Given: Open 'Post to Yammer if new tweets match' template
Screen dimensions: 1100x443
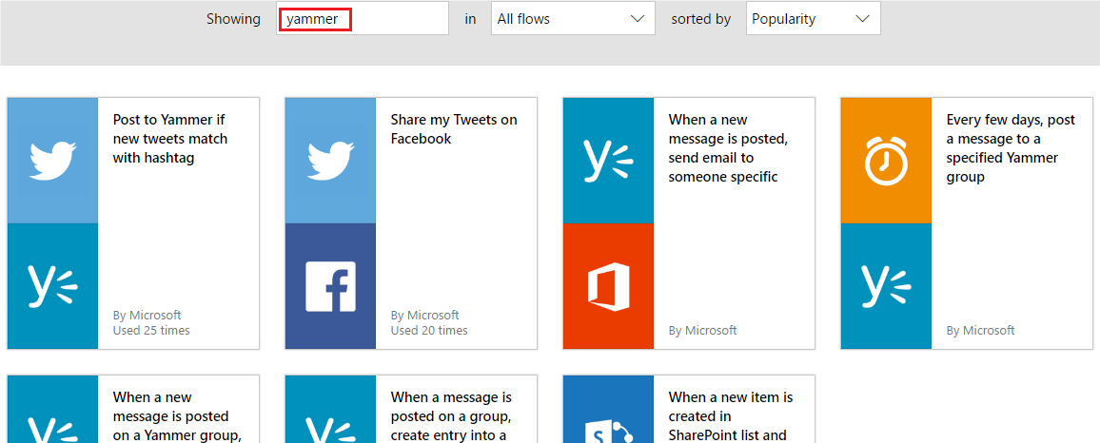Looking at the screenshot, I should pos(170,139).
